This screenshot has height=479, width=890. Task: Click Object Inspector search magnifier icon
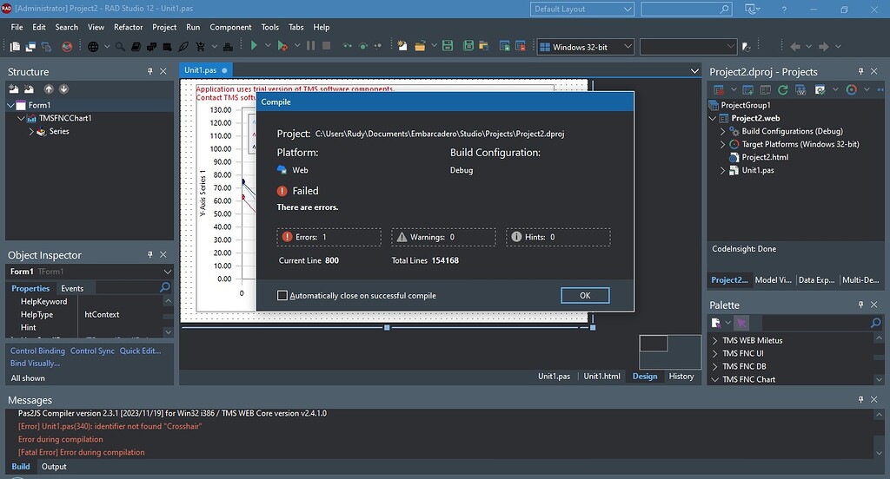point(164,287)
